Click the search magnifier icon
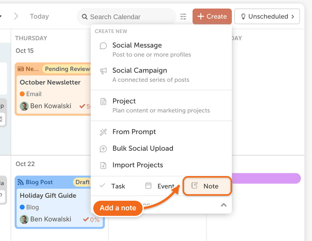312x241 pixels. 85,17
